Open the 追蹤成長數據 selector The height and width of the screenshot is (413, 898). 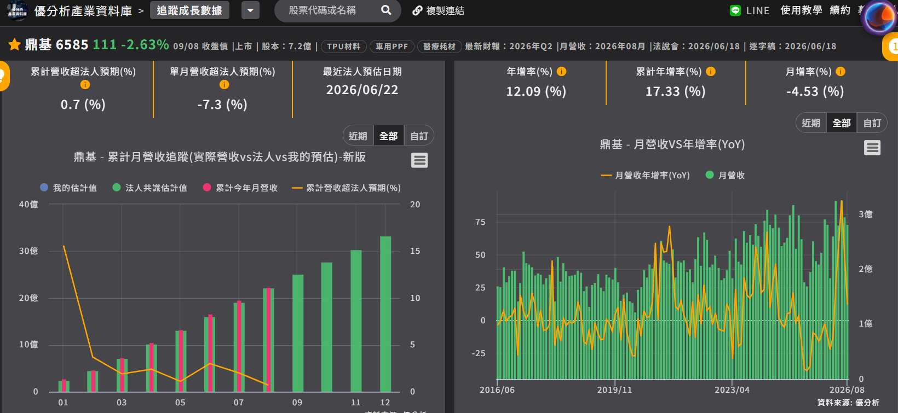point(189,10)
